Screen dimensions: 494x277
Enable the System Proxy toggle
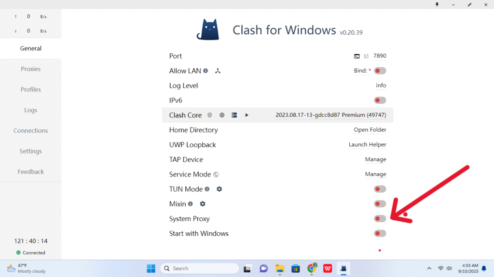coord(380,219)
